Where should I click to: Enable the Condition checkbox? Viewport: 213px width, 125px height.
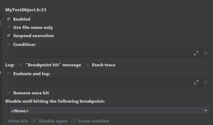pos(9,44)
